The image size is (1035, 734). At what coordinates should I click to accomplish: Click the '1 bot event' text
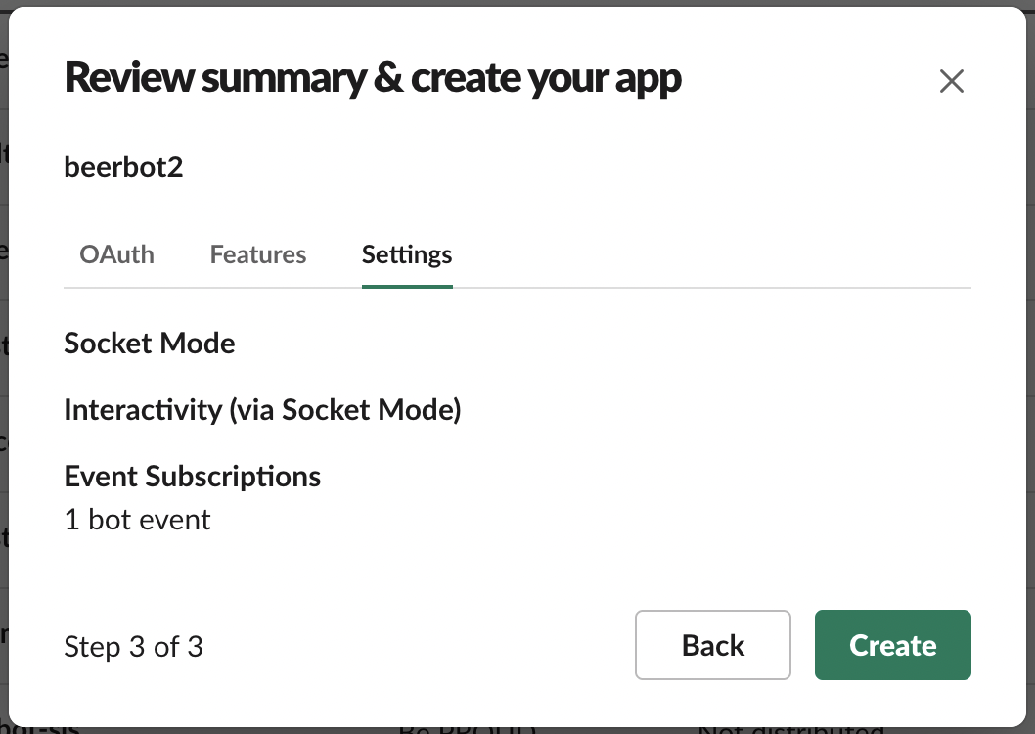[138, 519]
